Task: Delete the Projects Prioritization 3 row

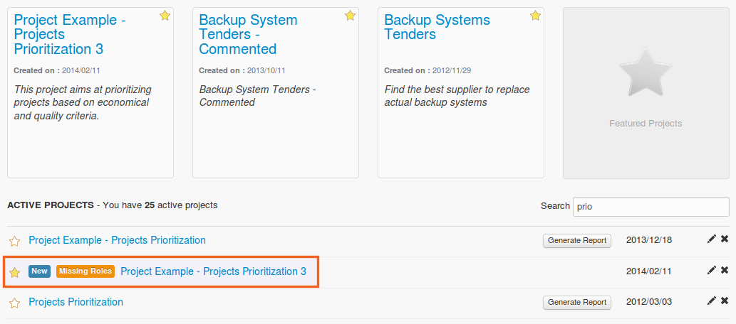Action: (x=725, y=271)
